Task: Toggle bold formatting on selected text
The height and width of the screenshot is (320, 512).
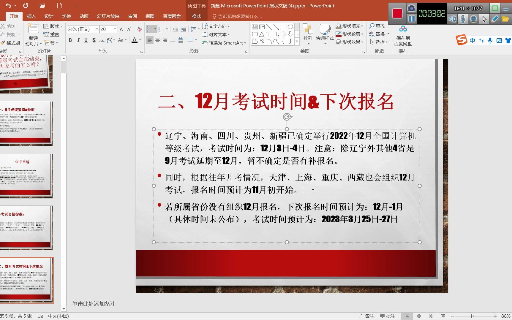Action: (x=70, y=40)
